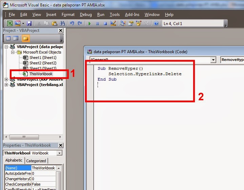Switch to the Alphabetic tab
The image size is (244, 190).
point(14,160)
